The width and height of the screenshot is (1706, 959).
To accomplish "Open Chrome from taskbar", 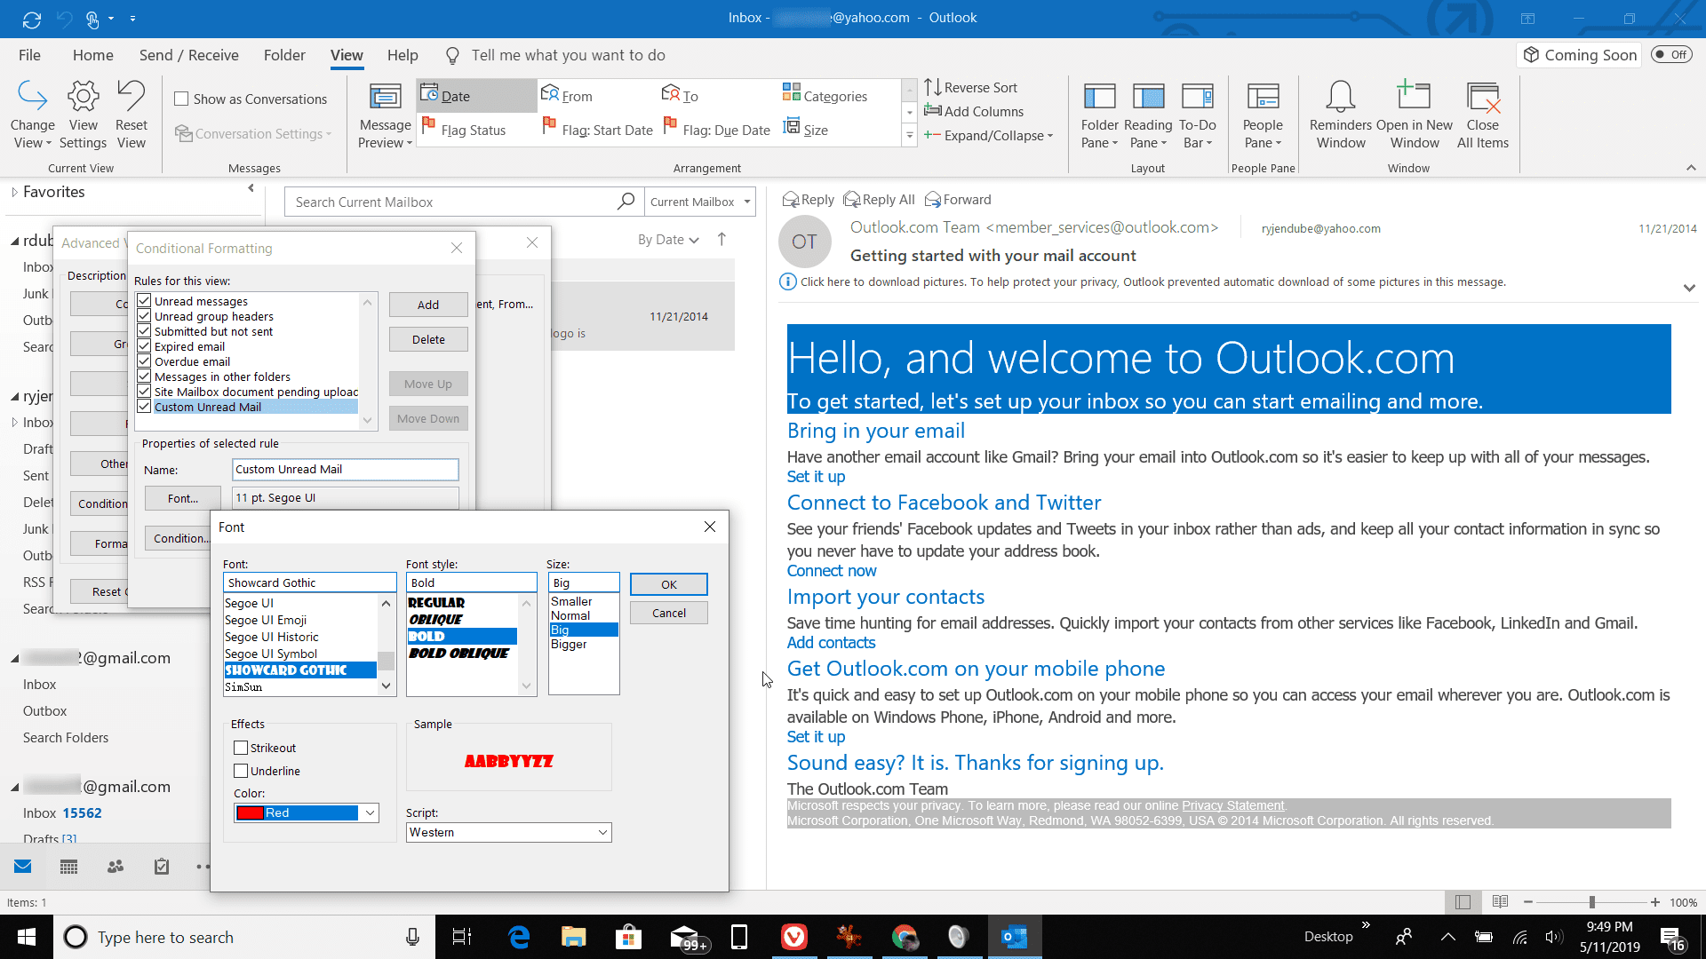I will (x=905, y=937).
